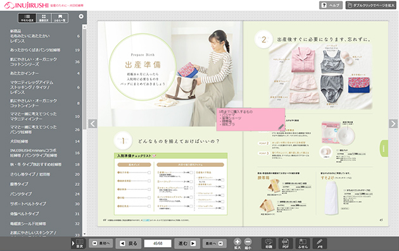Click the 出産準備 circle title

[142, 65]
